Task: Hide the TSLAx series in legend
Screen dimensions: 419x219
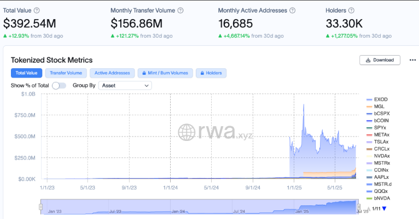Action: point(381,141)
